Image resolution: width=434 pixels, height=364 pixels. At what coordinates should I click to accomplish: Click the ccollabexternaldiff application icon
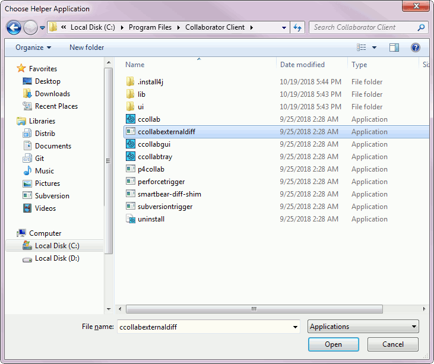click(131, 131)
